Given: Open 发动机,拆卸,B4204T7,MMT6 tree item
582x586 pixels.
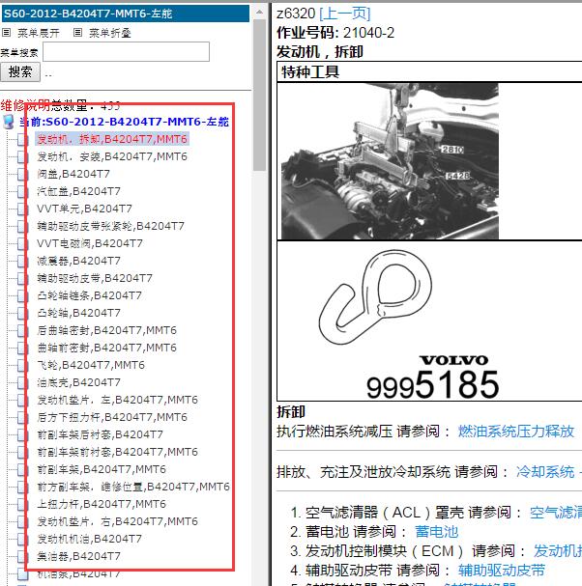Looking at the screenshot, I should tap(112, 139).
